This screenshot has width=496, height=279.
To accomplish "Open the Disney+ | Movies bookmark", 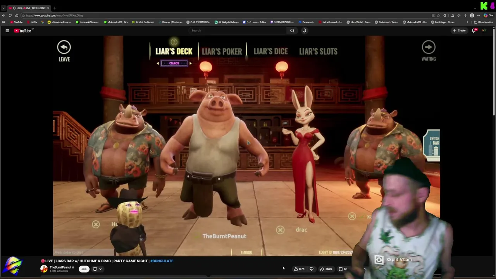I will 170,22.
